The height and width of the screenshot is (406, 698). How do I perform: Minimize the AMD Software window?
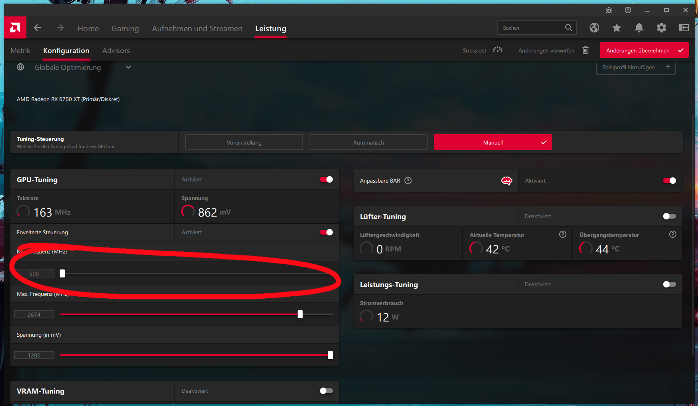tap(647, 10)
